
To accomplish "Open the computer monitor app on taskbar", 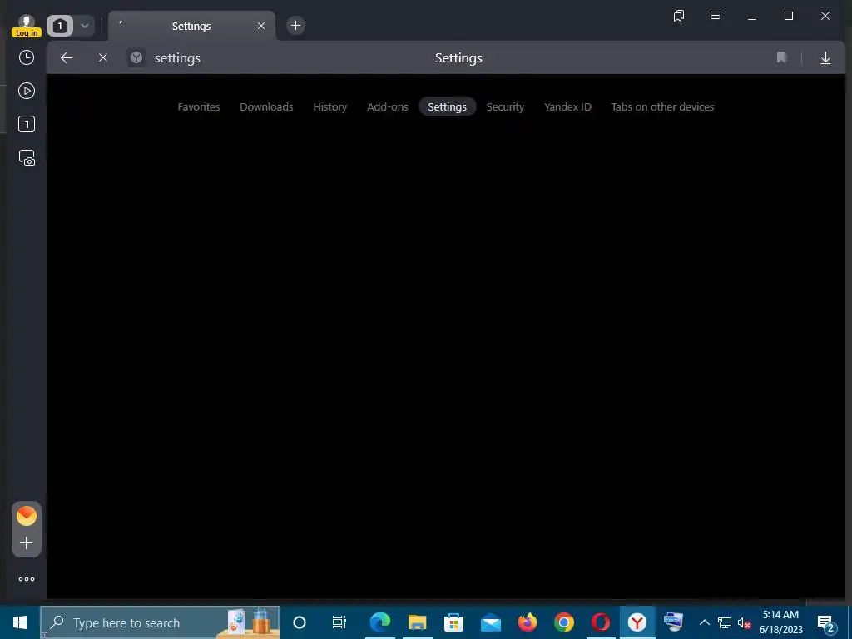I will (673, 622).
